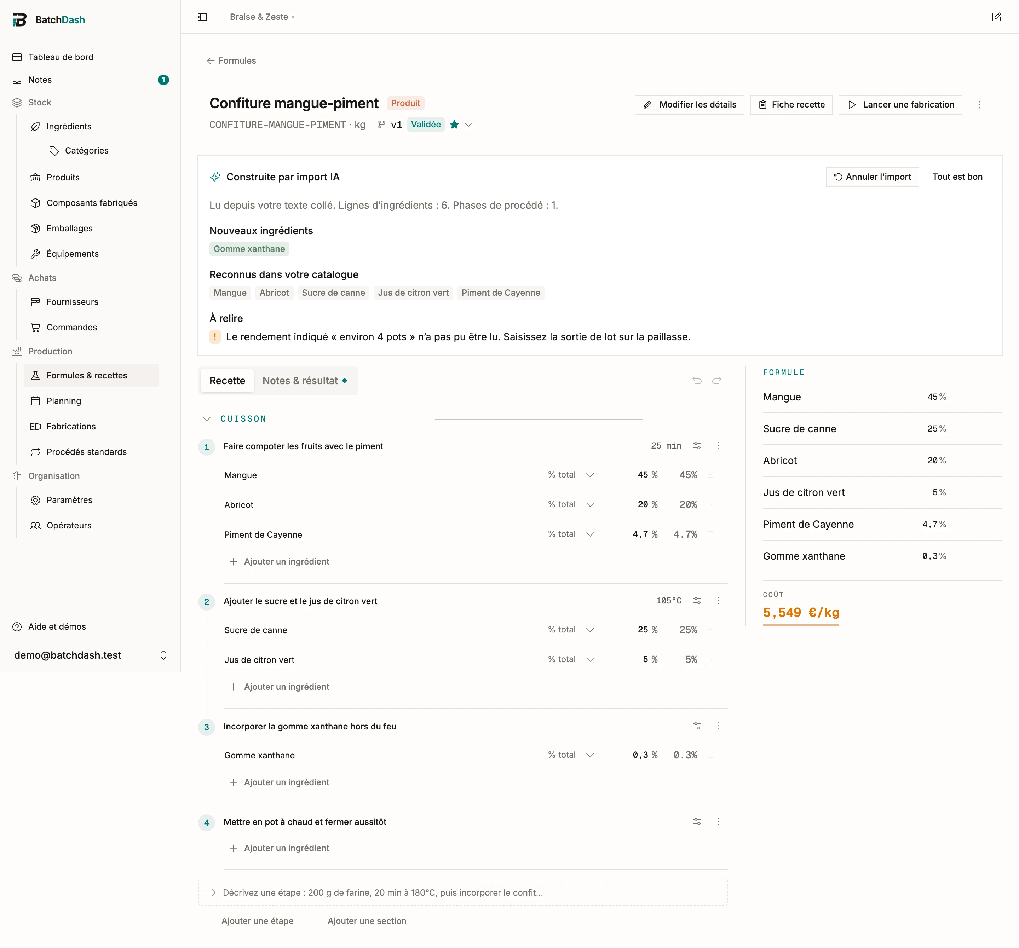Open unit dropdown for Gomme xanthane
The image size is (1019, 948).
(571, 755)
